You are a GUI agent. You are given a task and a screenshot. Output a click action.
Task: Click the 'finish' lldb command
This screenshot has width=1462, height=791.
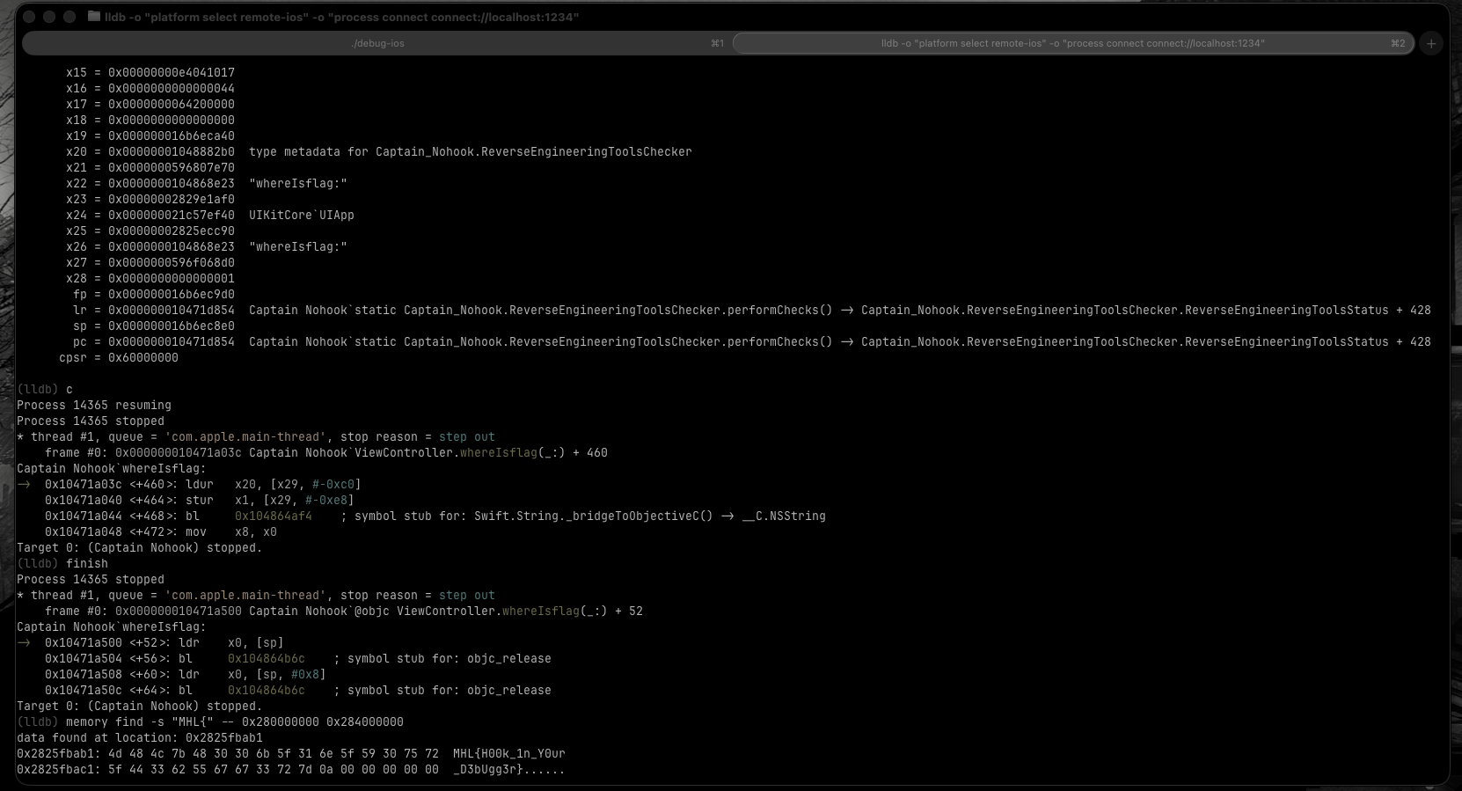tap(86, 564)
